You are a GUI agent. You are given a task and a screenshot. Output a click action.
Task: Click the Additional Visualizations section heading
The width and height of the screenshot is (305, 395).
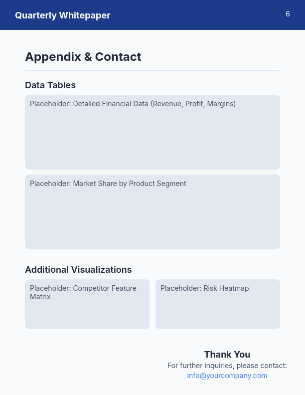pyautogui.click(x=78, y=270)
